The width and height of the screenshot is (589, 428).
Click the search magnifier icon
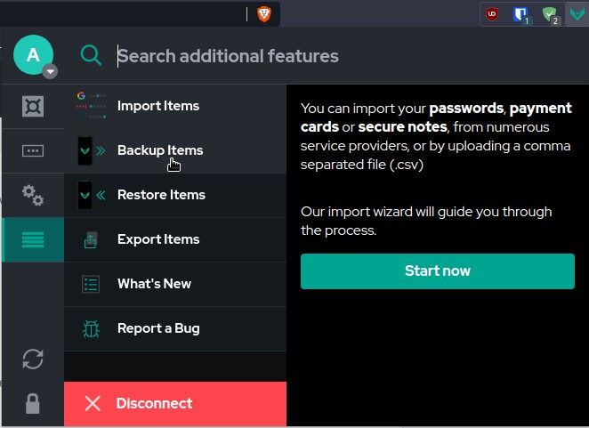[x=92, y=55]
